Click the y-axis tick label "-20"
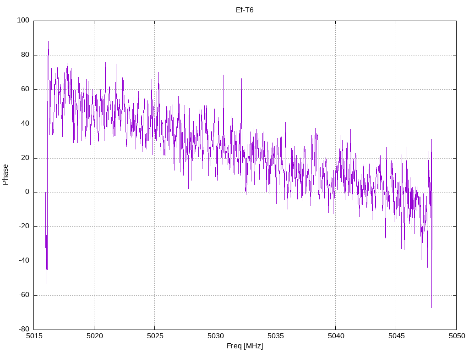 (x=24, y=226)
